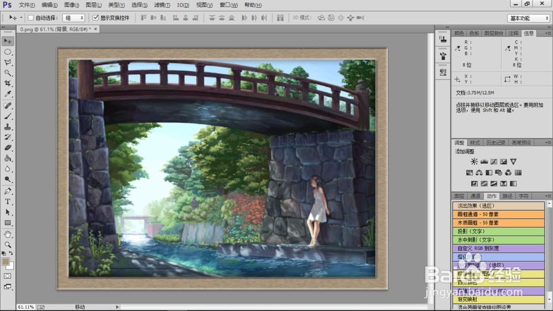The image size is (553, 311).
Task: Open the 滤镜(T) menu
Action: click(162, 5)
